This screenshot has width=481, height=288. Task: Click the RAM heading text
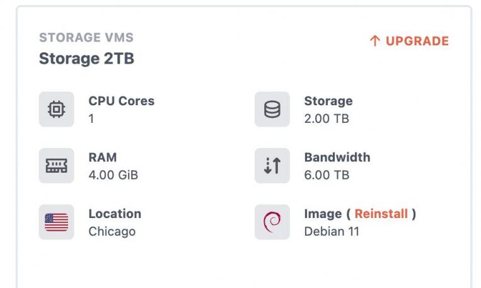click(103, 157)
